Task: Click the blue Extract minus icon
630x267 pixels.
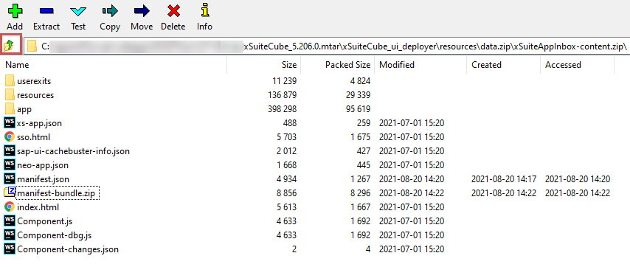Action: pyautogui.click(x=46, y=10)
